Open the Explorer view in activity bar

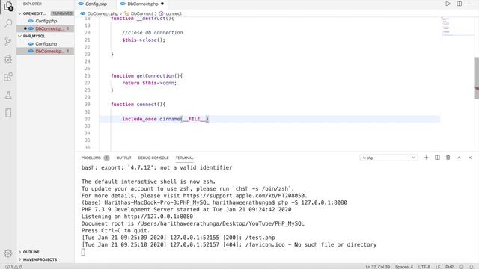click(8, 6)
